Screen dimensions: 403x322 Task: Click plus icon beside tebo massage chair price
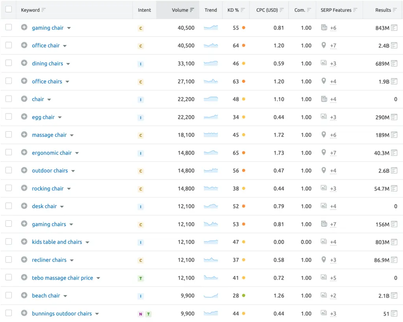(24, 277)
